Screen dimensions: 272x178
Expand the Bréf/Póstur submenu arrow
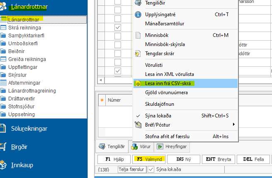pos(233,124)
